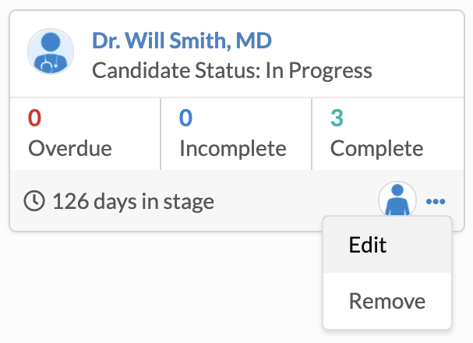Click the three-dot more options icon
The height and width of the screenshot is (343, 473).
436,201
